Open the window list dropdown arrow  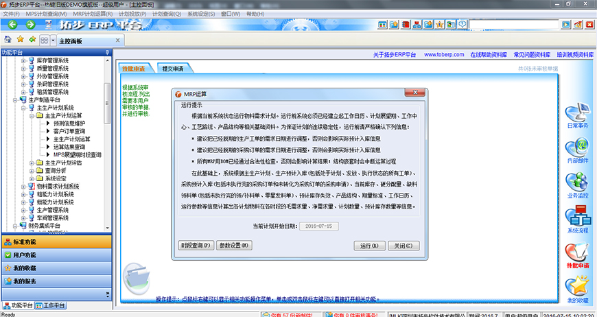point(52,41)
